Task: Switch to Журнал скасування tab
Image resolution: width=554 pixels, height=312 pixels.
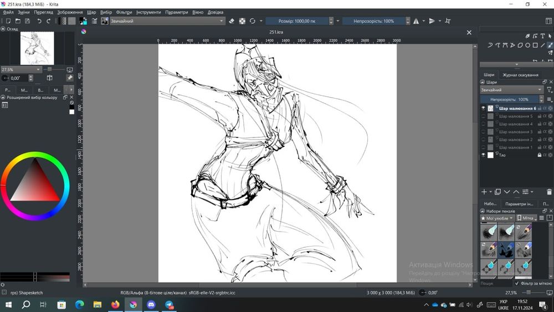Action: tap(520, 75)
